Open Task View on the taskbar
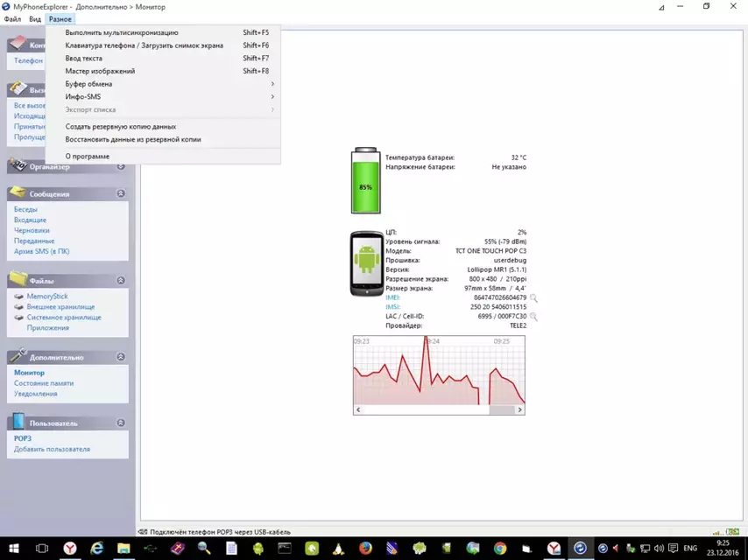748x560 pixels. coord(42,549)
